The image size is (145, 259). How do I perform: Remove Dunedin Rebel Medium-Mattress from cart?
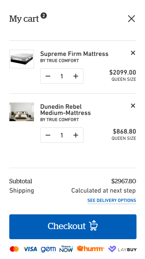coord(133,106)
